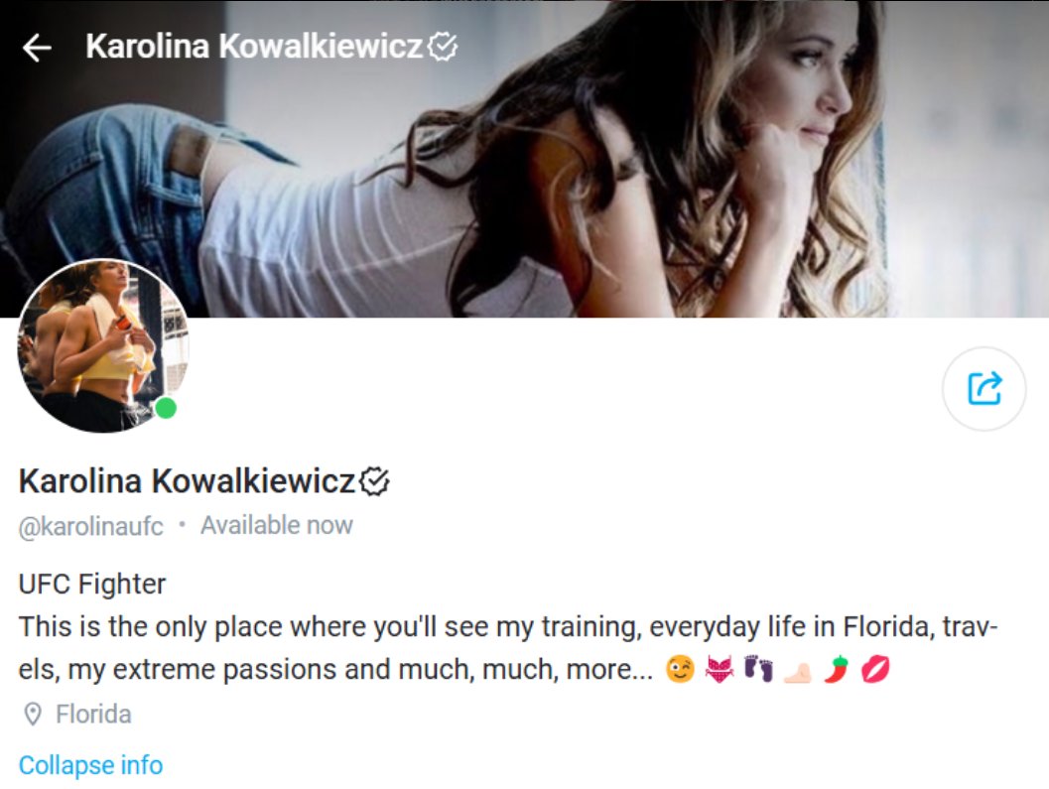This screenshot has height=789, width=1049.
Task: Click the @karolinaufc username handle
Action: pyautogui.click(x=91, y=527)
